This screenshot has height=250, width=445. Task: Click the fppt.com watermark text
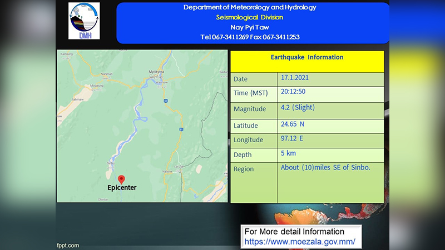click(x=68, y=246)
